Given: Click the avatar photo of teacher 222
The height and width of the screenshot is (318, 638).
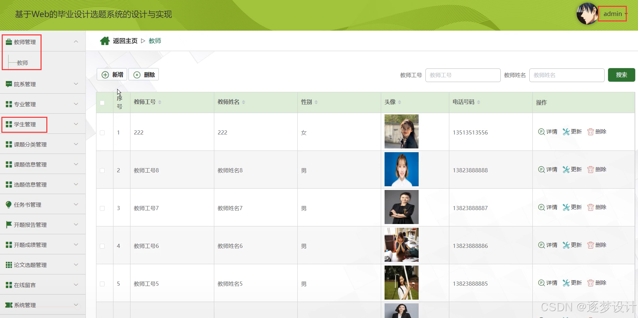Looking at the screenshot, I should point(402,131).
